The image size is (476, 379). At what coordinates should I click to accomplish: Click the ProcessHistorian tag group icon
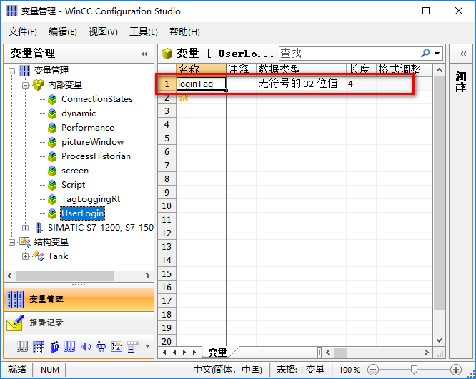52,156
